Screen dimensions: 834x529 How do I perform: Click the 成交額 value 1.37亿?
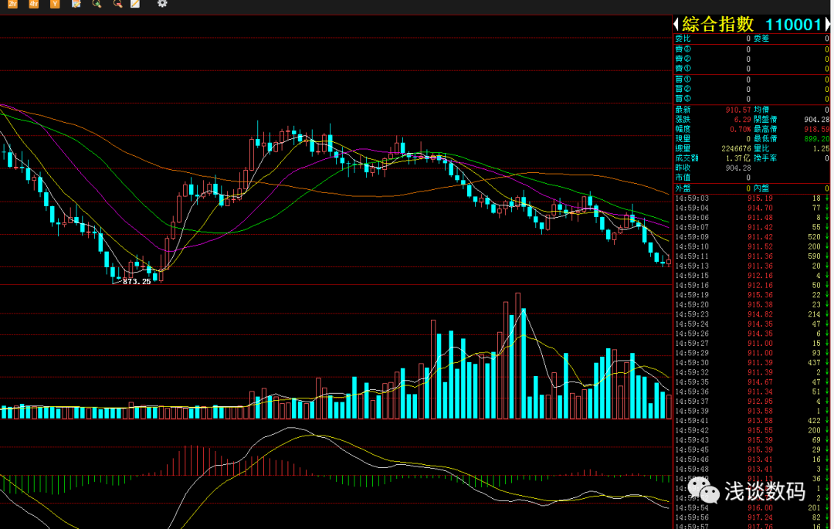pyautogui.click(x=737, y=158)
